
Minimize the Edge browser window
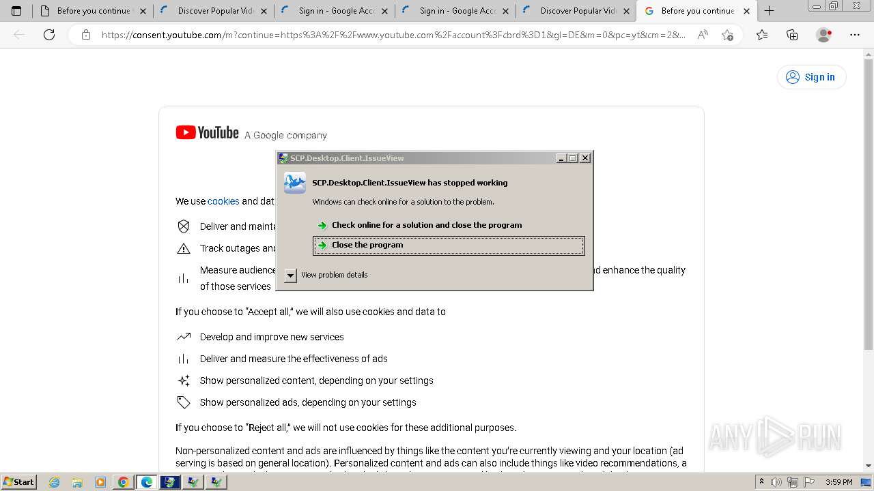pos(817,5)
